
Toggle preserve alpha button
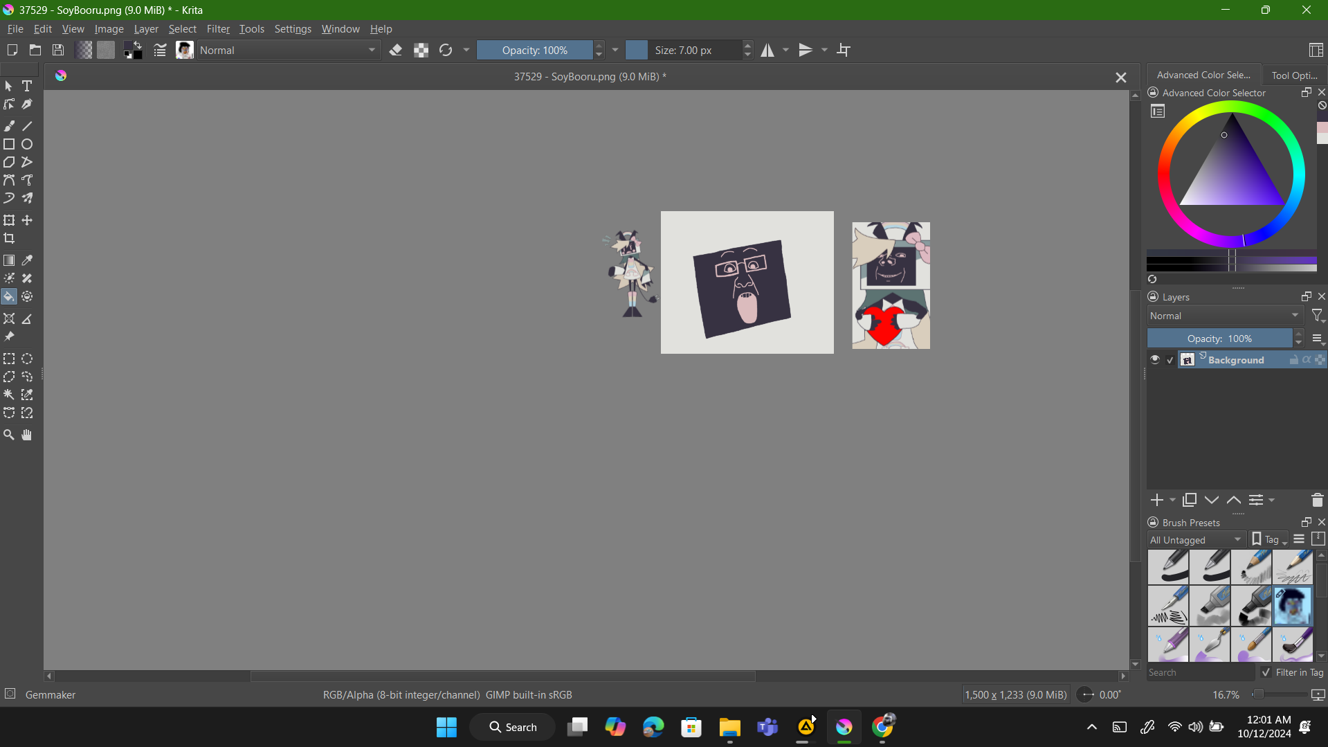(x=421, y=50)
